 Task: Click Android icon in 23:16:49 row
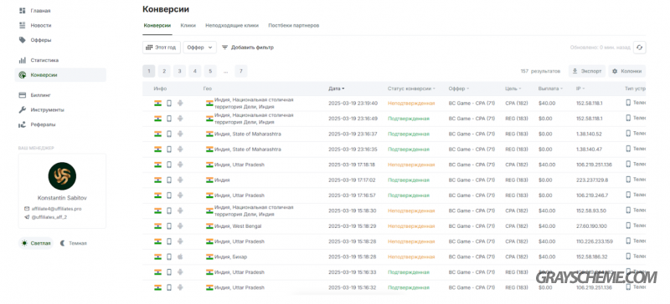tap(180, 119)
